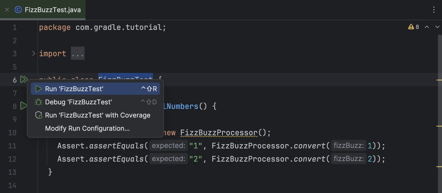Click the debug bug icon in the popup
The image size is (442, 193).
point(38,102)
